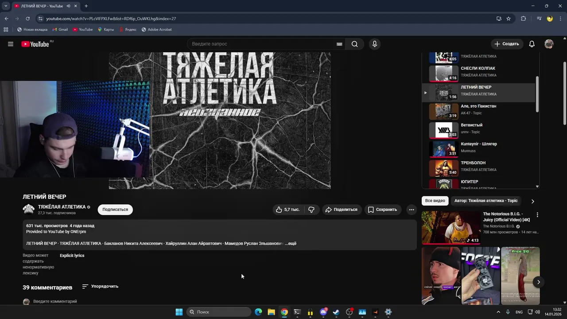Open Chrome extensions puzzle icon

point(523,19)
